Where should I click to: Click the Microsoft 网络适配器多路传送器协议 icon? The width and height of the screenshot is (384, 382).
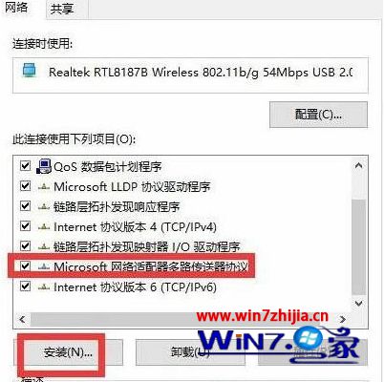(x=44, y=267)
